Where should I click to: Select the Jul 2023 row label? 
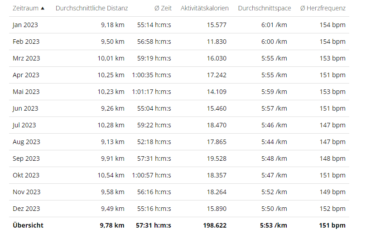click(24, 125)
